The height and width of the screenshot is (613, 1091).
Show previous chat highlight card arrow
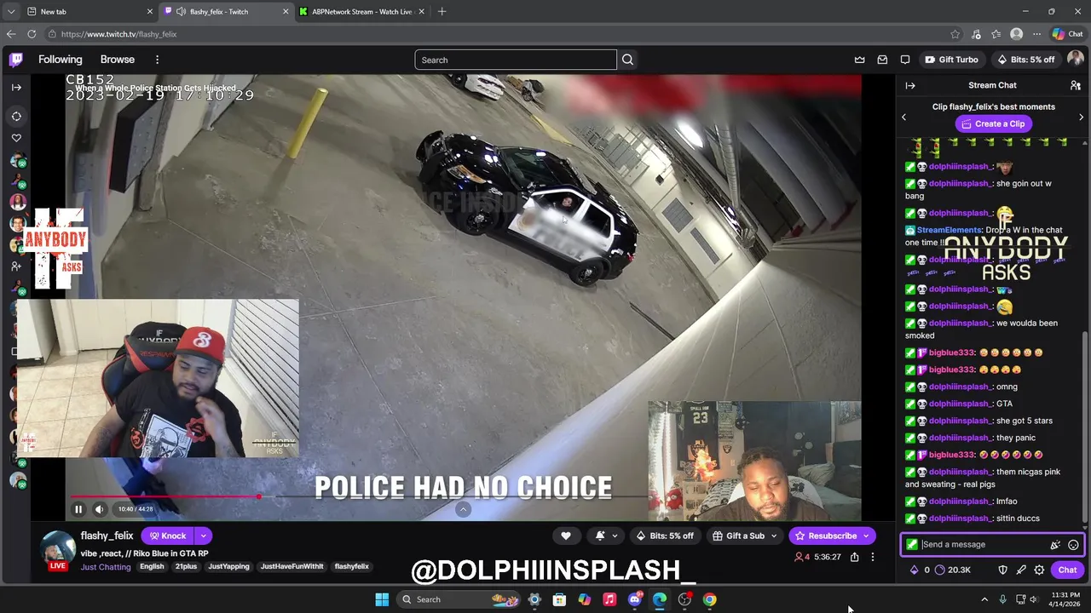(904, 117)
